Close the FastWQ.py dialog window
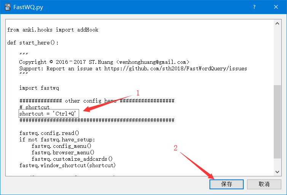The width and height of the screenshot is (287, 195). pyautogui.click(x=276, y=7)
